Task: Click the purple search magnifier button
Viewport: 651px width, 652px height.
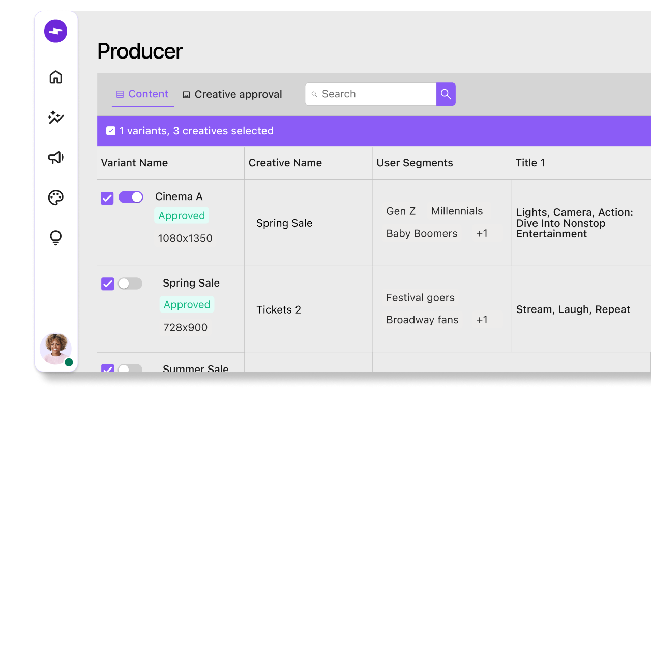Action: point(446,94)
